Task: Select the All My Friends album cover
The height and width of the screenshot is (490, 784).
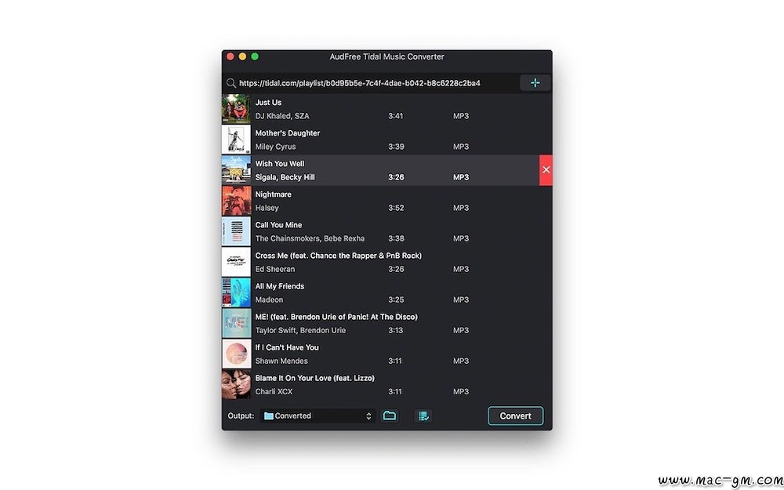Action: [236, 292]
